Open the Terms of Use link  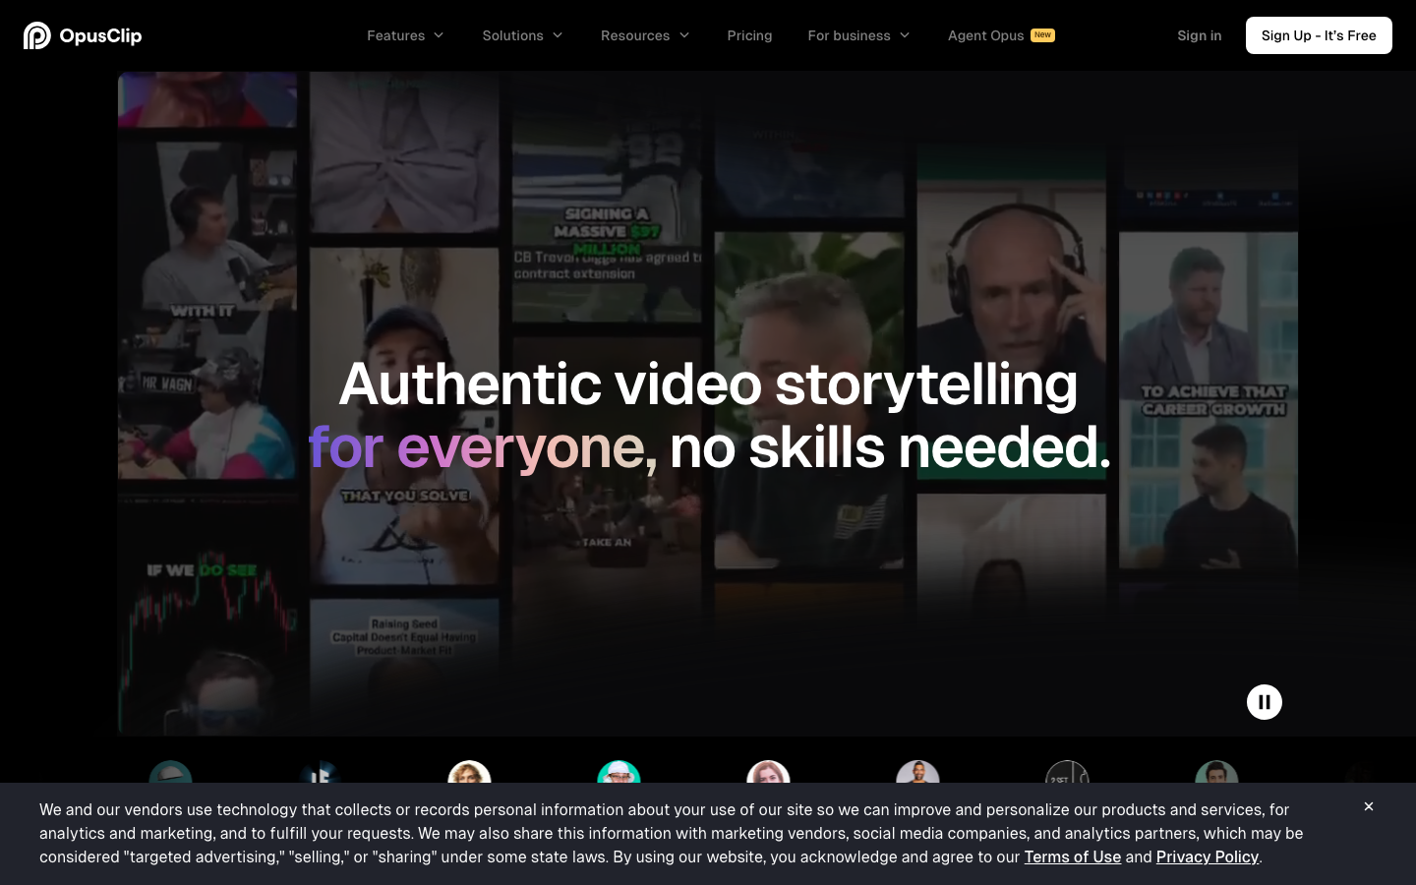tap(1072, 856)
